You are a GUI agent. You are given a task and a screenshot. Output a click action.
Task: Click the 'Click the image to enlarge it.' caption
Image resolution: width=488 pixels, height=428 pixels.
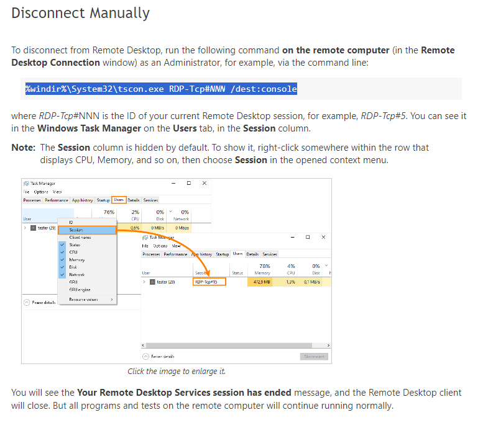point(177,371)
